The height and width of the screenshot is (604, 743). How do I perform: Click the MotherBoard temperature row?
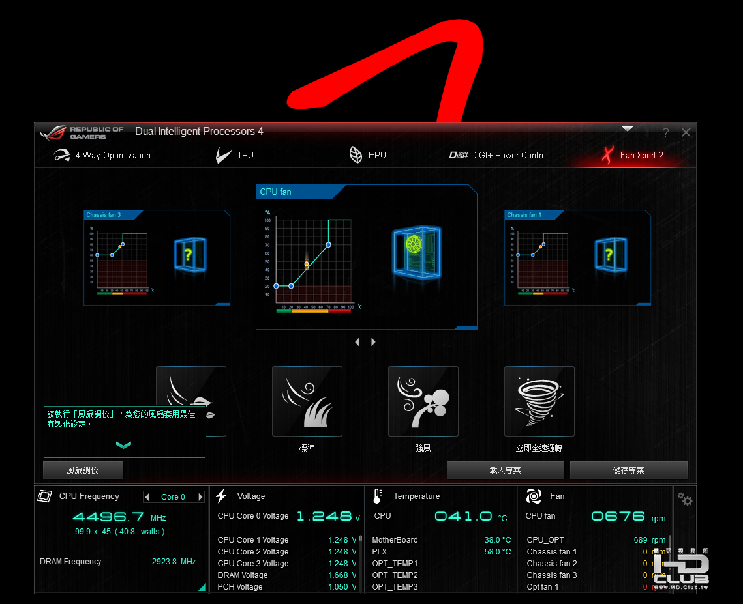click(x=442, y=540)
